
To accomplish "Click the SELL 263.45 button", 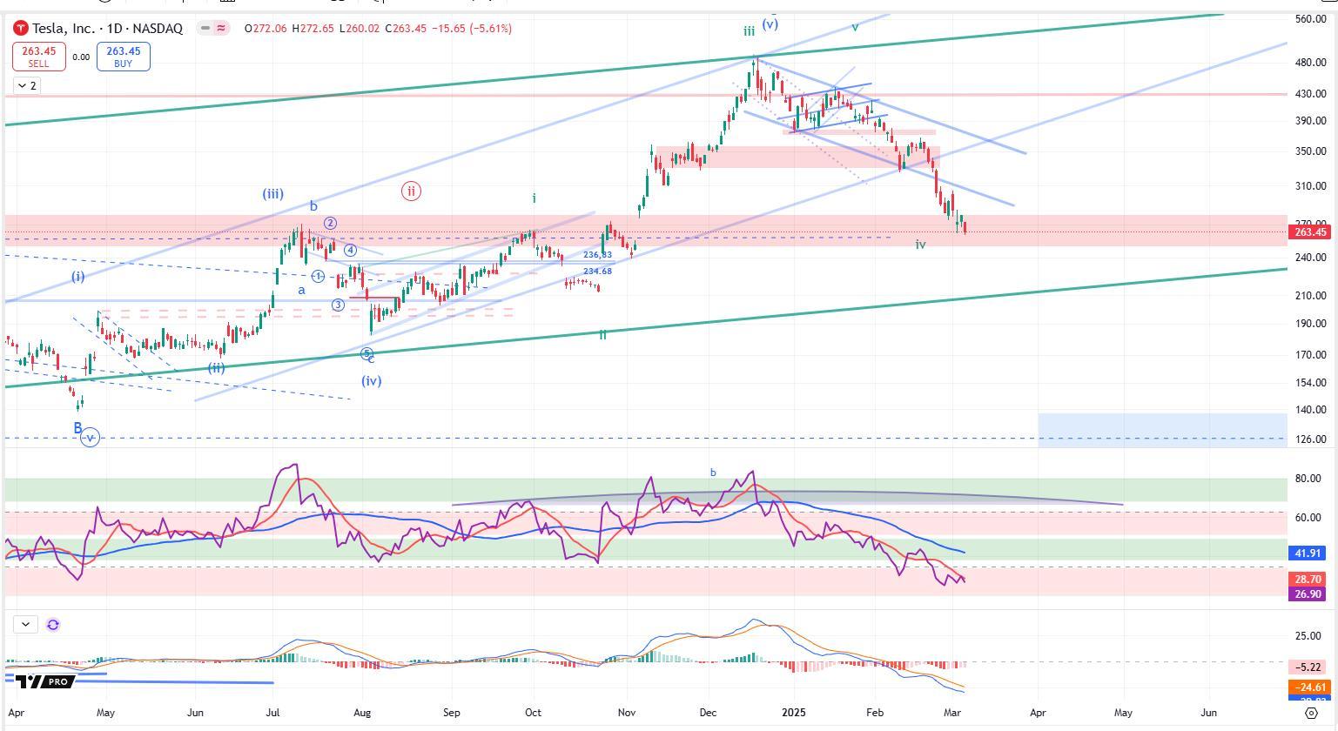I will click(38, 57).
